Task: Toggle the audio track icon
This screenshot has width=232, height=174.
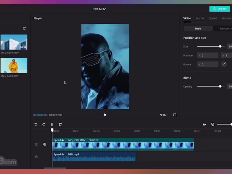Action: tap(37, 157)
